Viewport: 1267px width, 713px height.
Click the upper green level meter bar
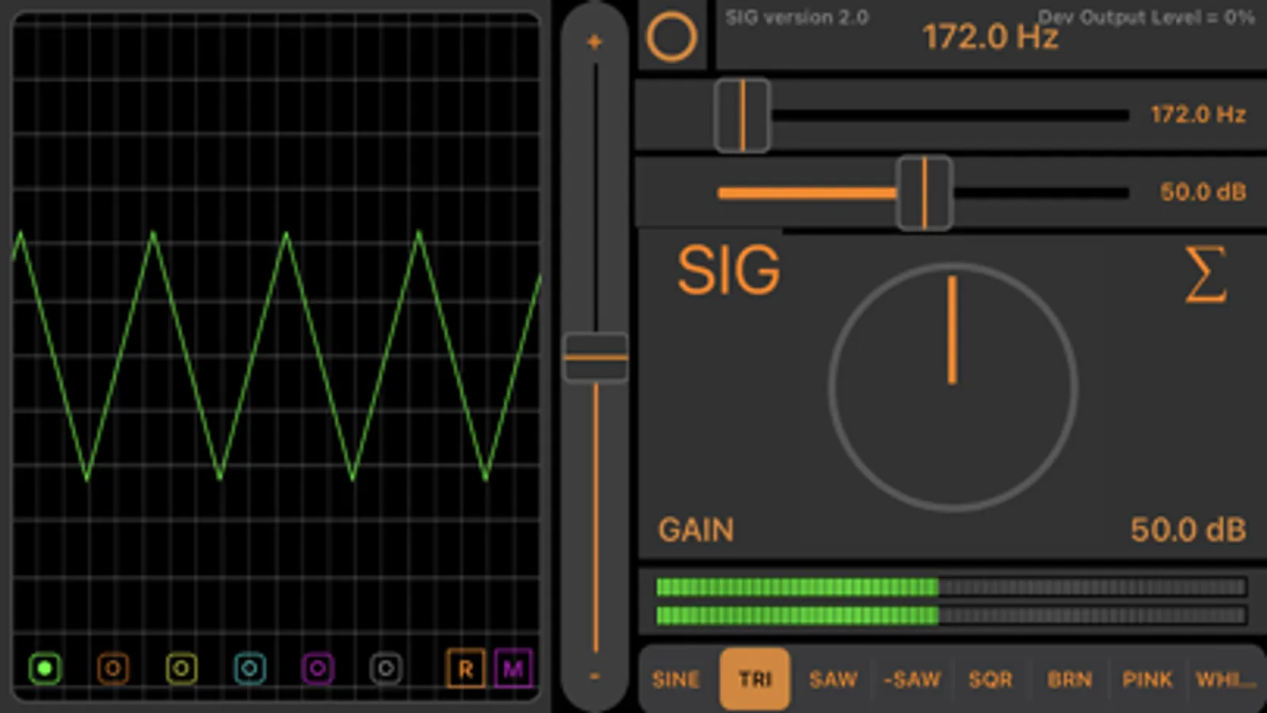click(951, 587)
